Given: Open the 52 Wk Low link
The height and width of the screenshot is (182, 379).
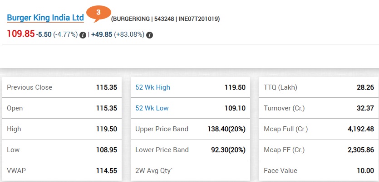Looking at the screenshot, I should (x=152, y=108).
